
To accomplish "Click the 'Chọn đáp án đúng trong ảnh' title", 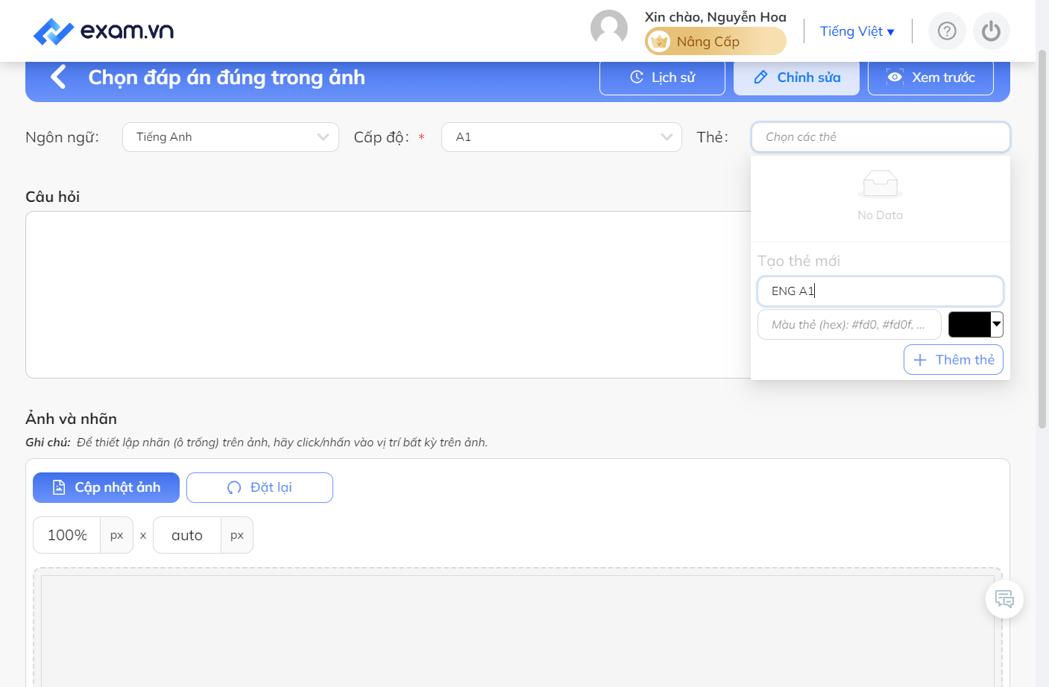I will (227, 77).
